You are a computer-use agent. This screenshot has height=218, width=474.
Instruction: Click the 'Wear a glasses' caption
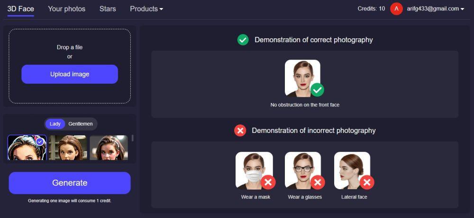pos(305,197)
